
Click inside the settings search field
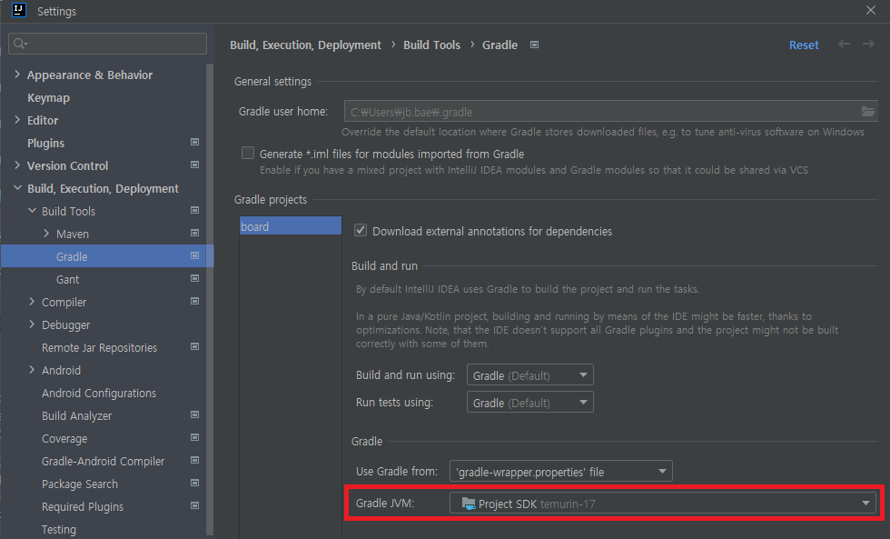(x=107, y=44)
